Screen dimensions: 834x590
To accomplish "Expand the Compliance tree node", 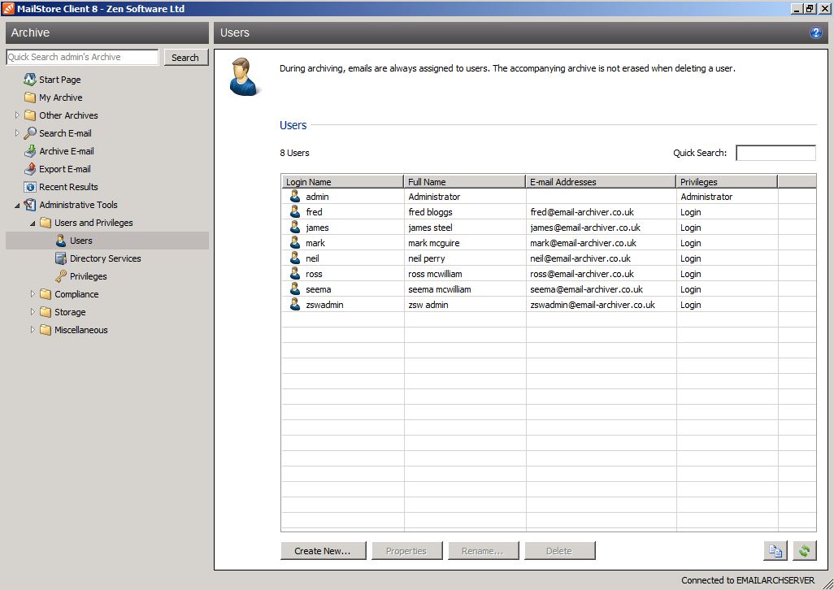I will [33, 294].
